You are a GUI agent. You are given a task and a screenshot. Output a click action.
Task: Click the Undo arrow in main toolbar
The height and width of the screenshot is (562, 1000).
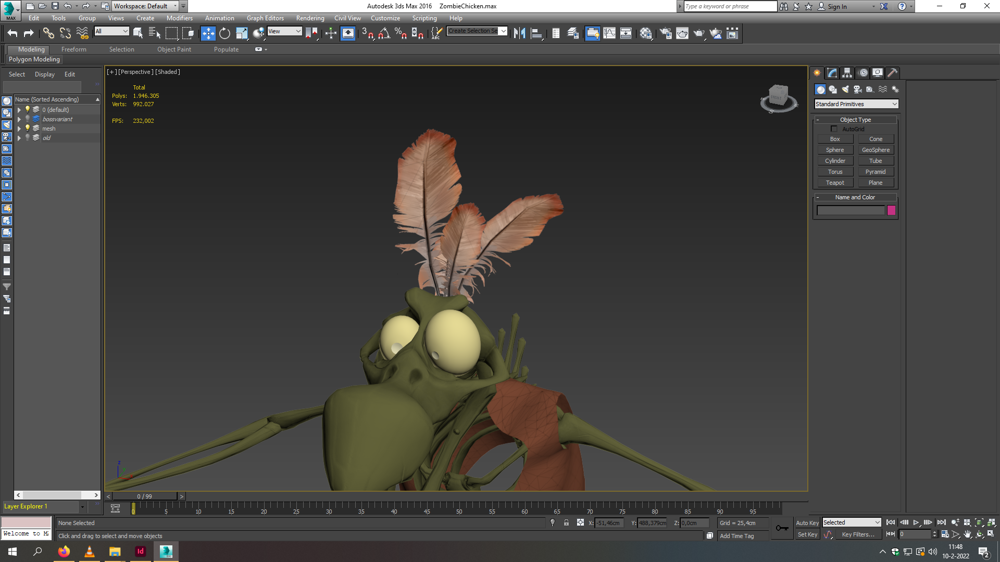point(12,34)
